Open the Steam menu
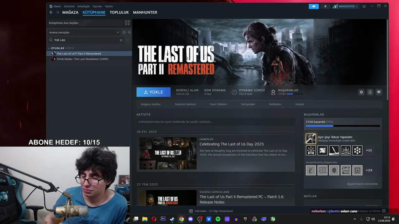Viewport: 399px width, 224px height. point(55,6)
